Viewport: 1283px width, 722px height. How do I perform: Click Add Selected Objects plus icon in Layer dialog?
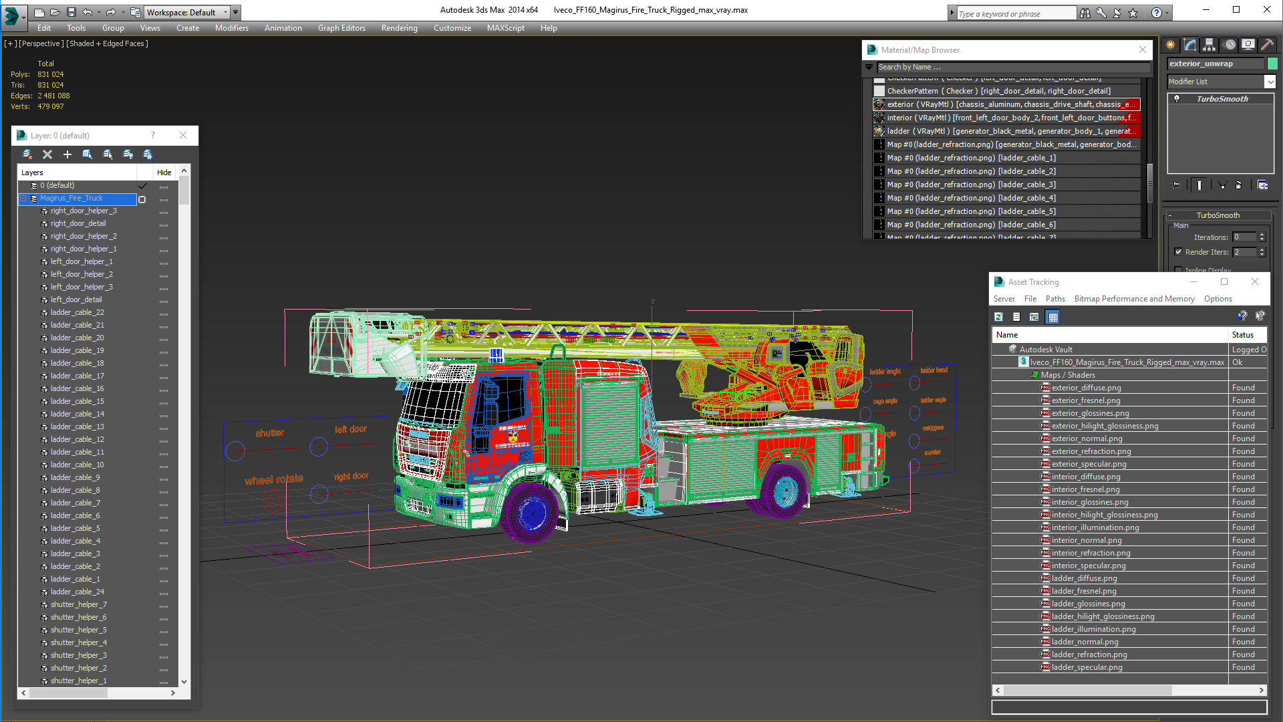[67, 154]
